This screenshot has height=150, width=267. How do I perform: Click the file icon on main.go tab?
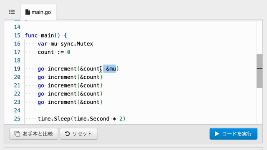pos(28,12)
